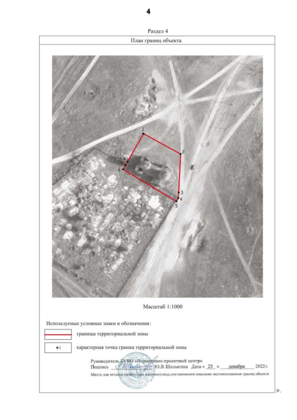This screenshot has width=297, height=420.
Task: Click the 'План границ объекта' title
Action: click(157, 40)
